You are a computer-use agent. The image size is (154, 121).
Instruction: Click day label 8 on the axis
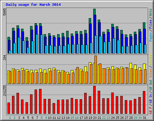(x=42, y=118)
